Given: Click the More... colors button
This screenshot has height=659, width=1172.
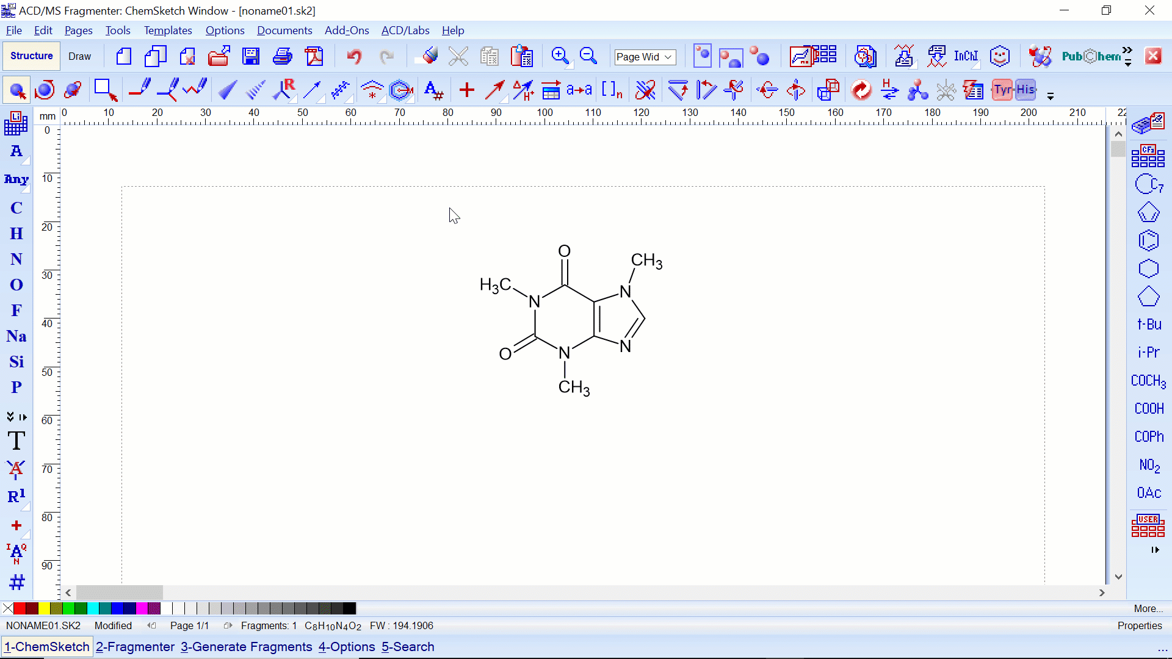Looking at the screenshot, I should coord(1148,608).
